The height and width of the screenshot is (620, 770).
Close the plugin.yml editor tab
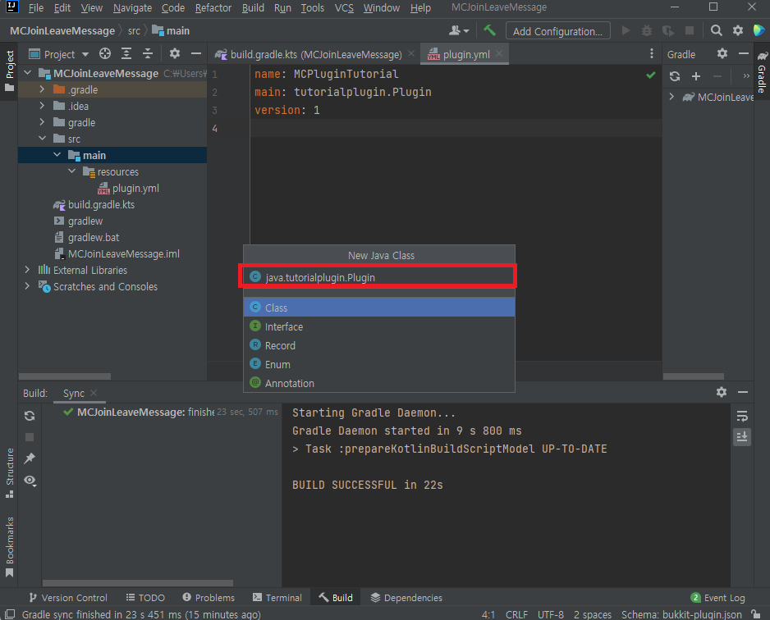pyautogui.click(x=499, y=53)
